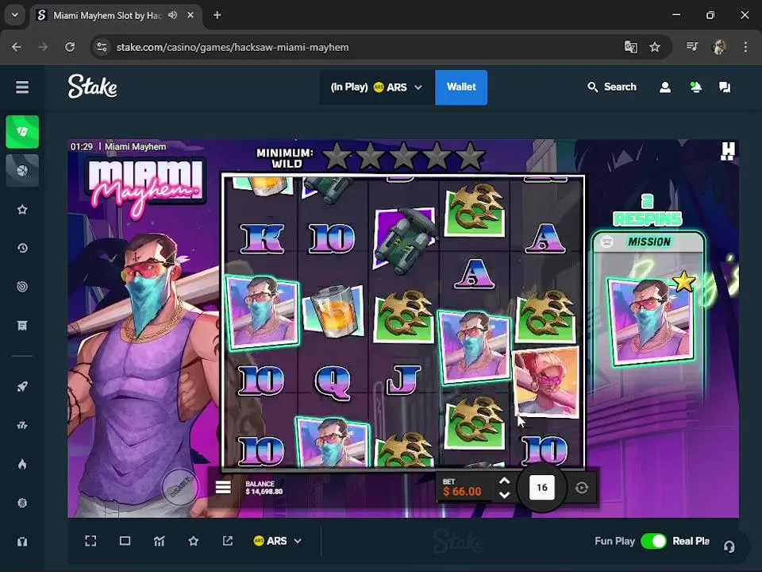Open the sidebar icon below the flame

click(x=22, y=502)
